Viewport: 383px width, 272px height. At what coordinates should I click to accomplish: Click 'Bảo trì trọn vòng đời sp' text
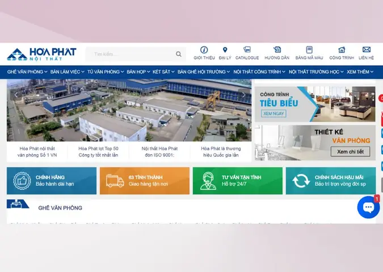click(340, 184)
